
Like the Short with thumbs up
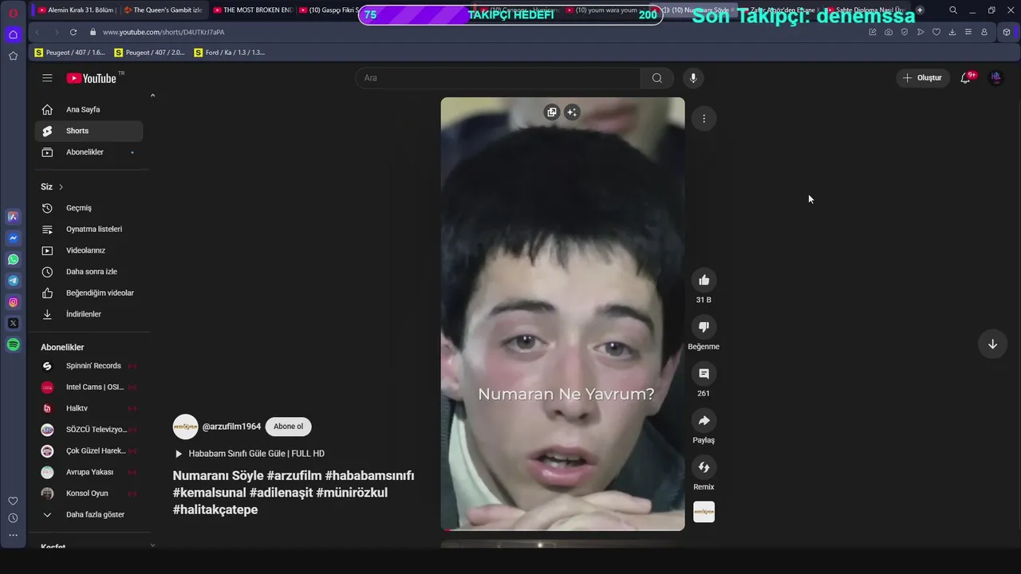tap(704, 280)
